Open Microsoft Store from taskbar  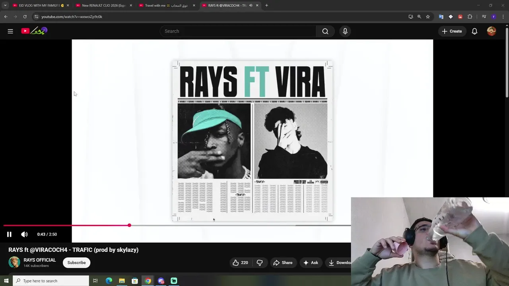pos(135,281)
